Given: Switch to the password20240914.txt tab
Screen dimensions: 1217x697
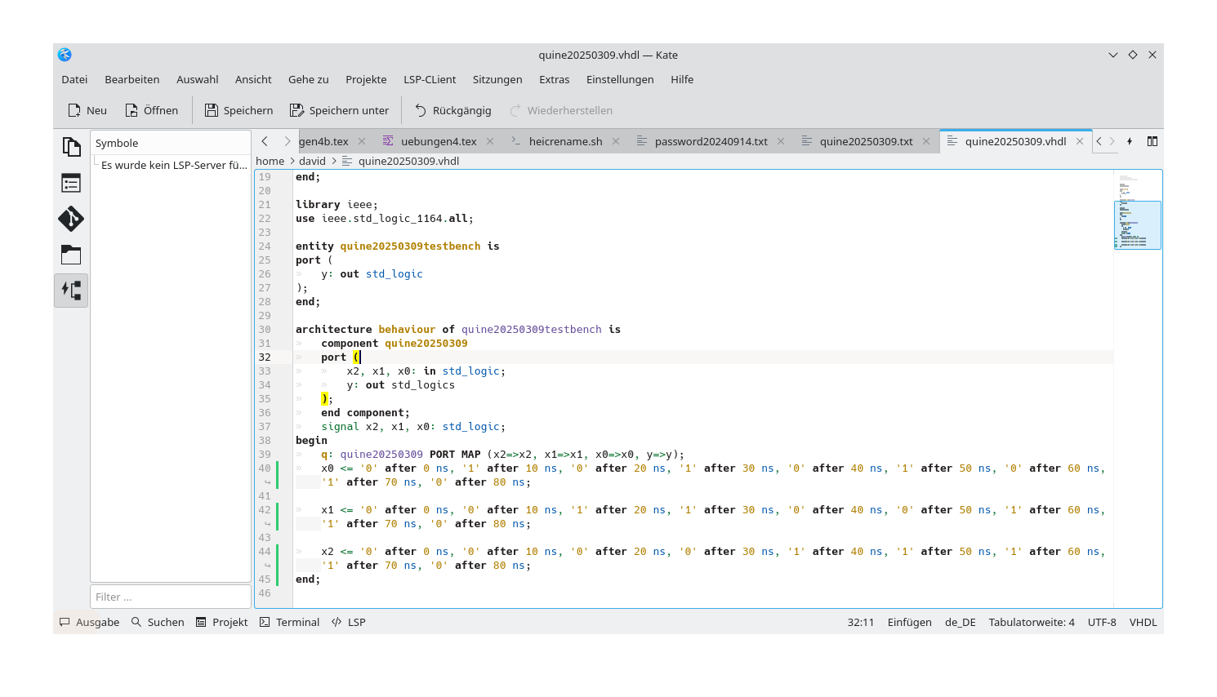Looking at the screenshot, I should tap(711, 140).
